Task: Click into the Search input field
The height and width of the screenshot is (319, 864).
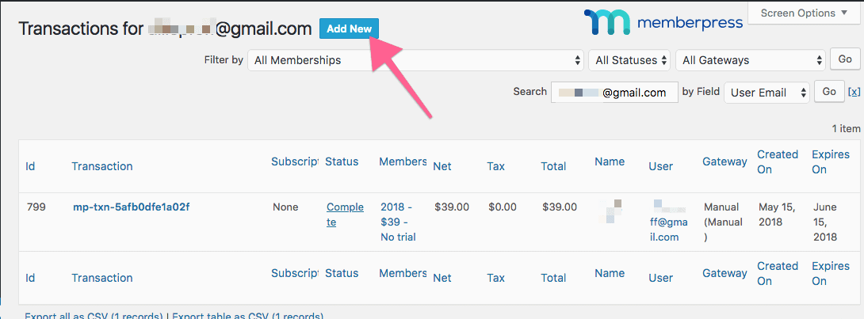Action: tap(614, 93)
